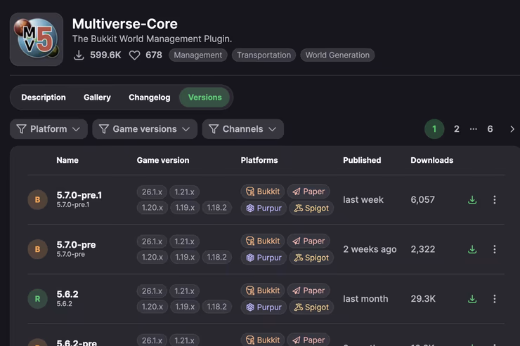
Task: Click Purpur platform tag in 5.7.0-pre.1 row
Action: pos(264,208)
